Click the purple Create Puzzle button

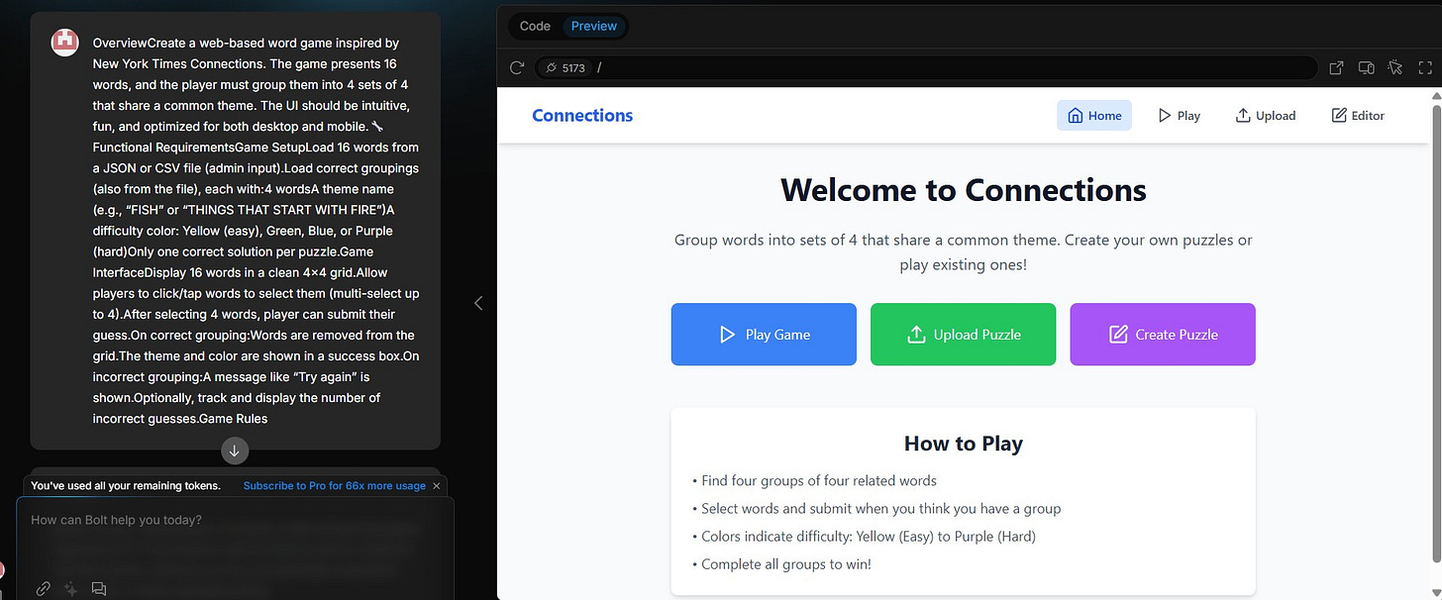[x=1163, y=335]
